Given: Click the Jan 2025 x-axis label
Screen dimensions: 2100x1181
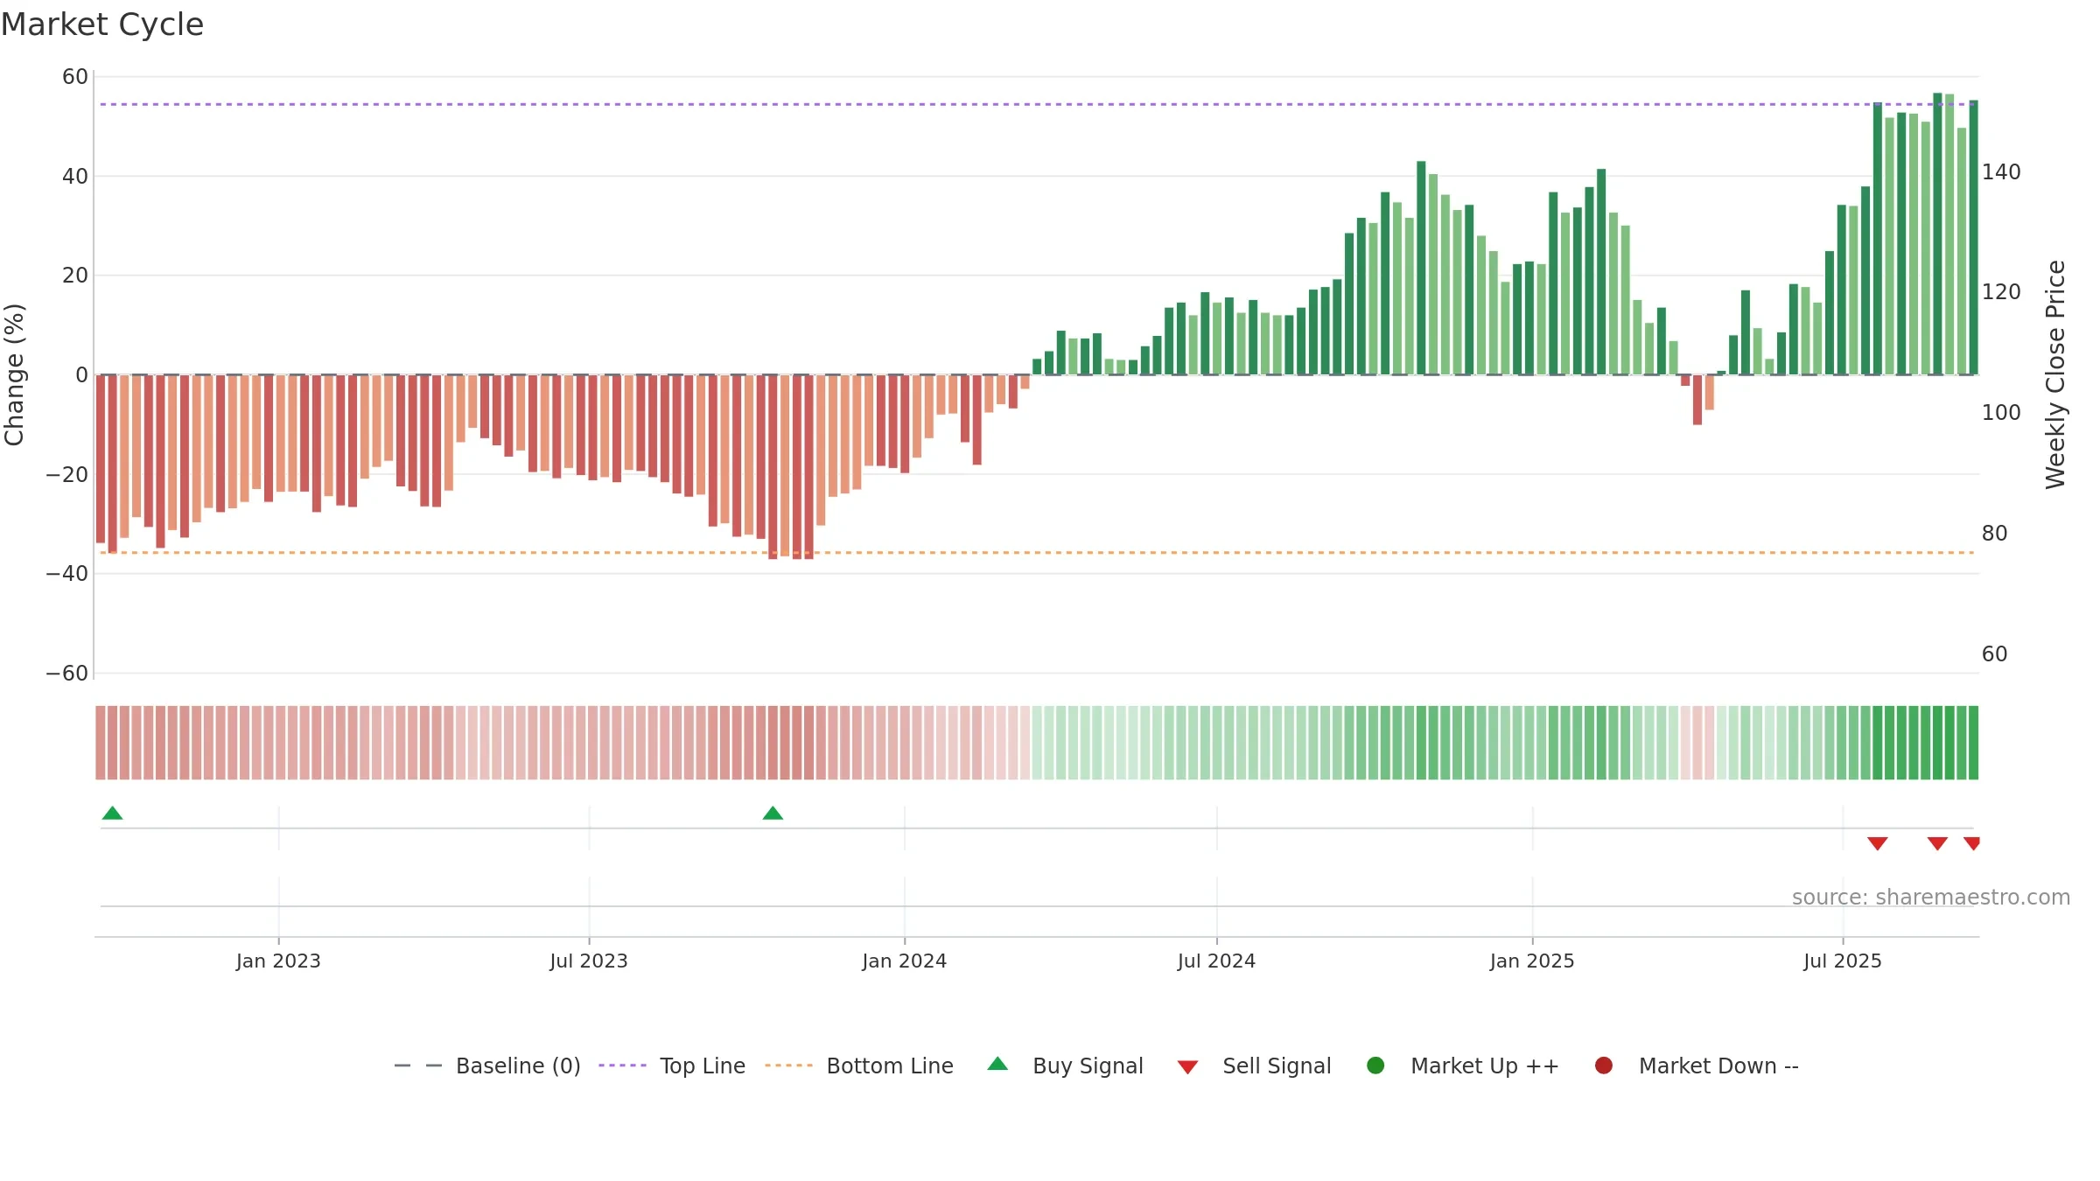Looking at the screenshot, I should click(1532, 961).
